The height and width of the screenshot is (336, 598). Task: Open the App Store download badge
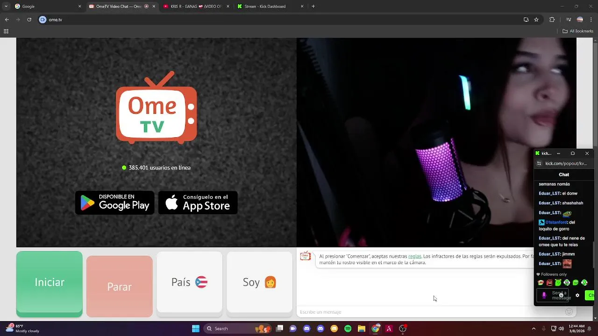coord(198,203)
